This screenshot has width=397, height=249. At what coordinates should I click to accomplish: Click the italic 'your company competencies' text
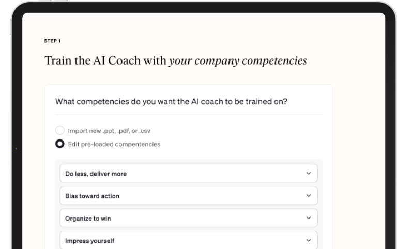[x=238, y=61]
